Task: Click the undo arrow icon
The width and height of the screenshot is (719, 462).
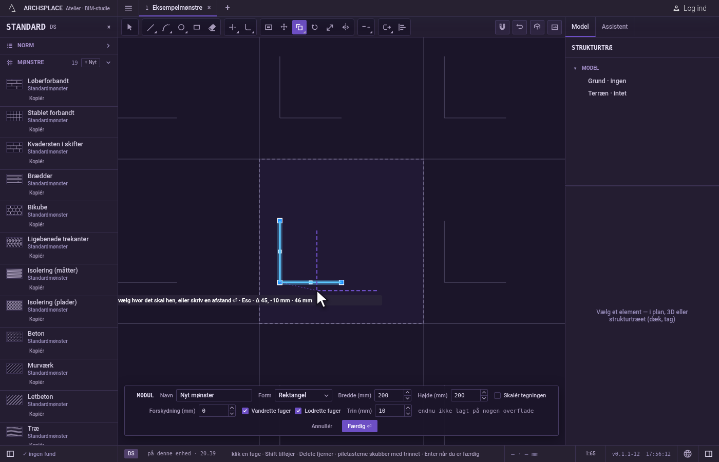Action: 520,27
